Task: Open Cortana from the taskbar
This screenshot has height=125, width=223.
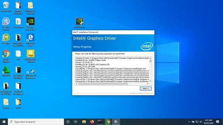Action: click(x=68, y=122)
